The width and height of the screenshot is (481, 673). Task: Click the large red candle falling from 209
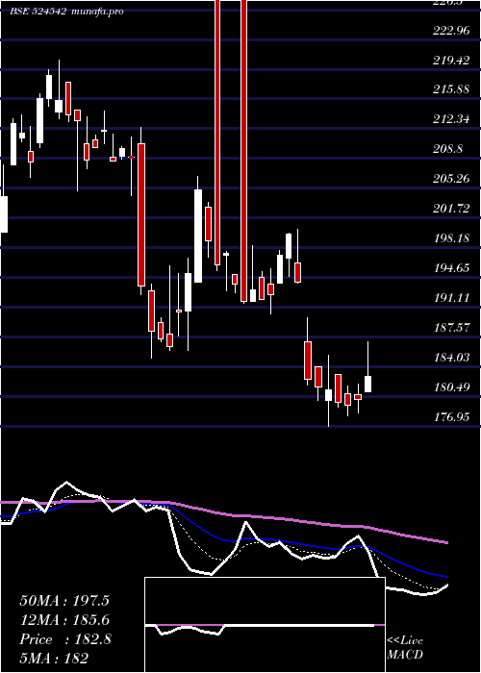coord(140,214)
